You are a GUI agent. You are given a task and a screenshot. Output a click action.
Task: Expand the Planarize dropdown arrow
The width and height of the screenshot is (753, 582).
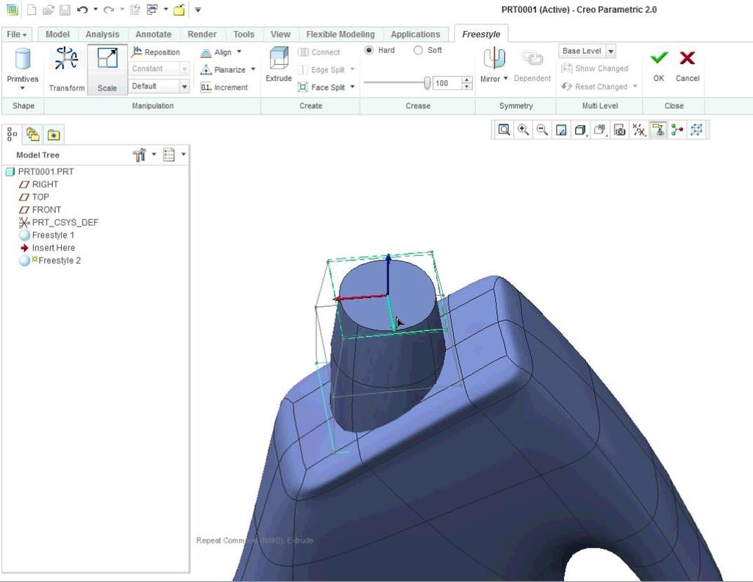coord(253,70)
